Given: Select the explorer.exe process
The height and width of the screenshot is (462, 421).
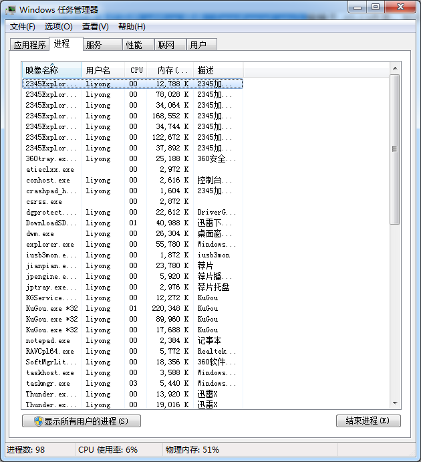Looking at the screenshot, I should [x=132, y=244].
